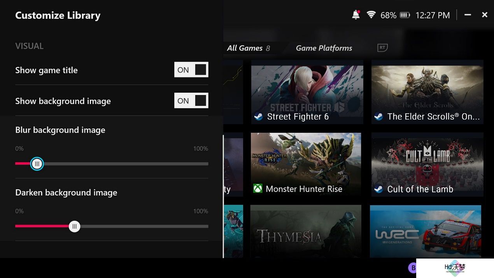Click the 68% battery percentage
The width and height of the screenshot is (494, 278).
388,15
